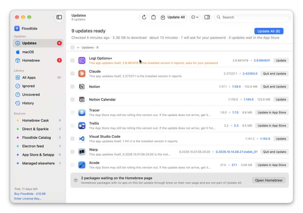Click Warp's new version 0.2026.10.14.08.27.stable_01
The height and width of the screenshot is (213, 303).
click(x=236, y=152)
